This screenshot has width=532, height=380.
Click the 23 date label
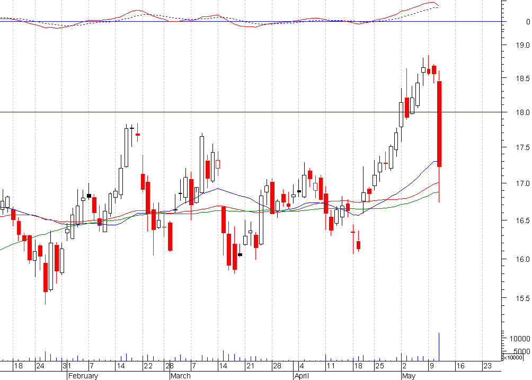[487, 366]
